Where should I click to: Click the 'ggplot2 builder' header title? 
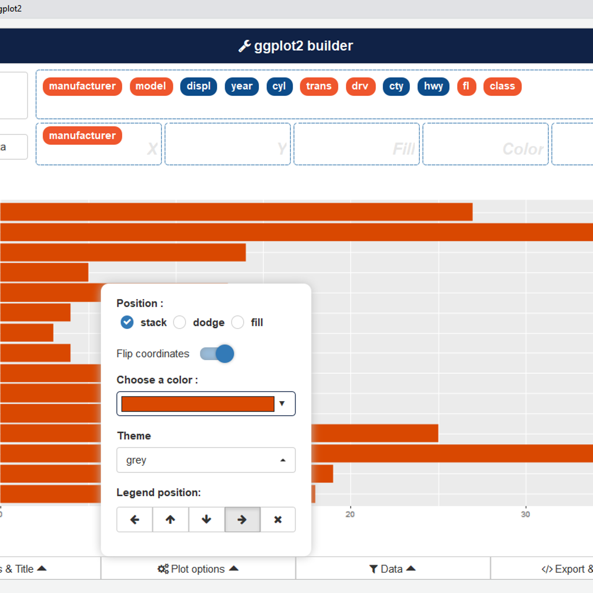point(304,46)
